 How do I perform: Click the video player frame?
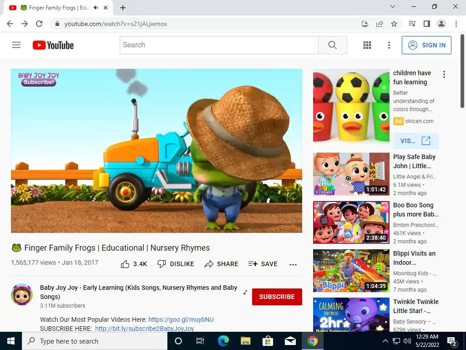point(157,151)
